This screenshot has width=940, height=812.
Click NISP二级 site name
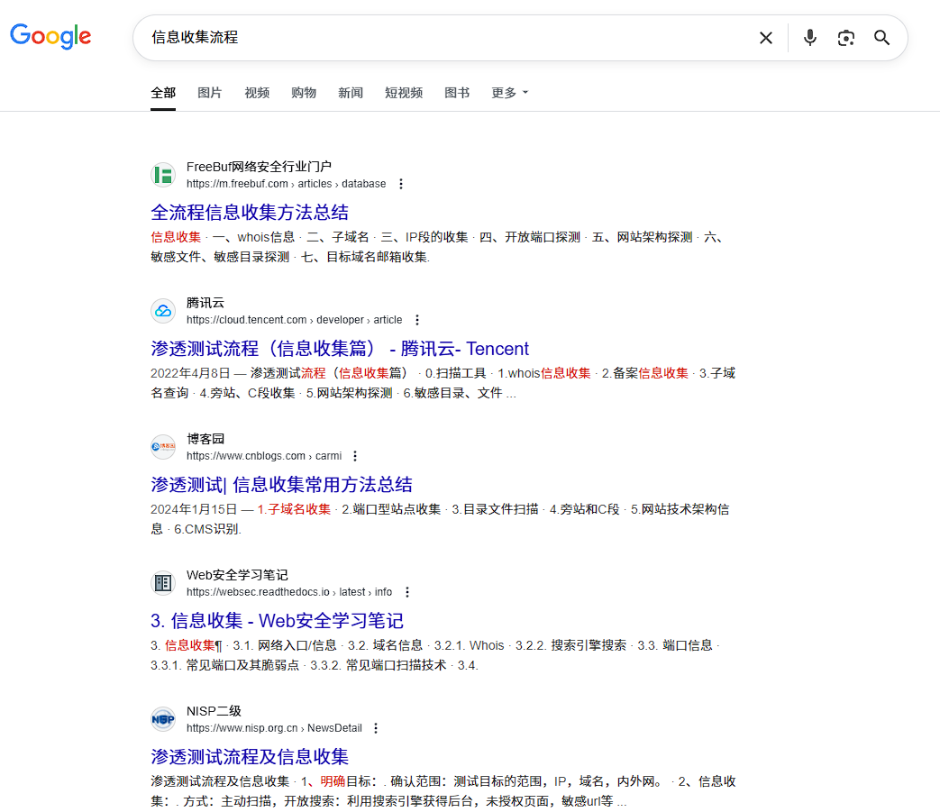click(x=214, y=711)
